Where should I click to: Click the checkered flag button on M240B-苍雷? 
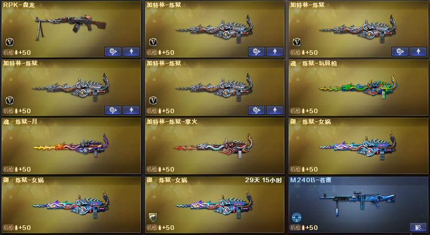click(x=418, y=227)
